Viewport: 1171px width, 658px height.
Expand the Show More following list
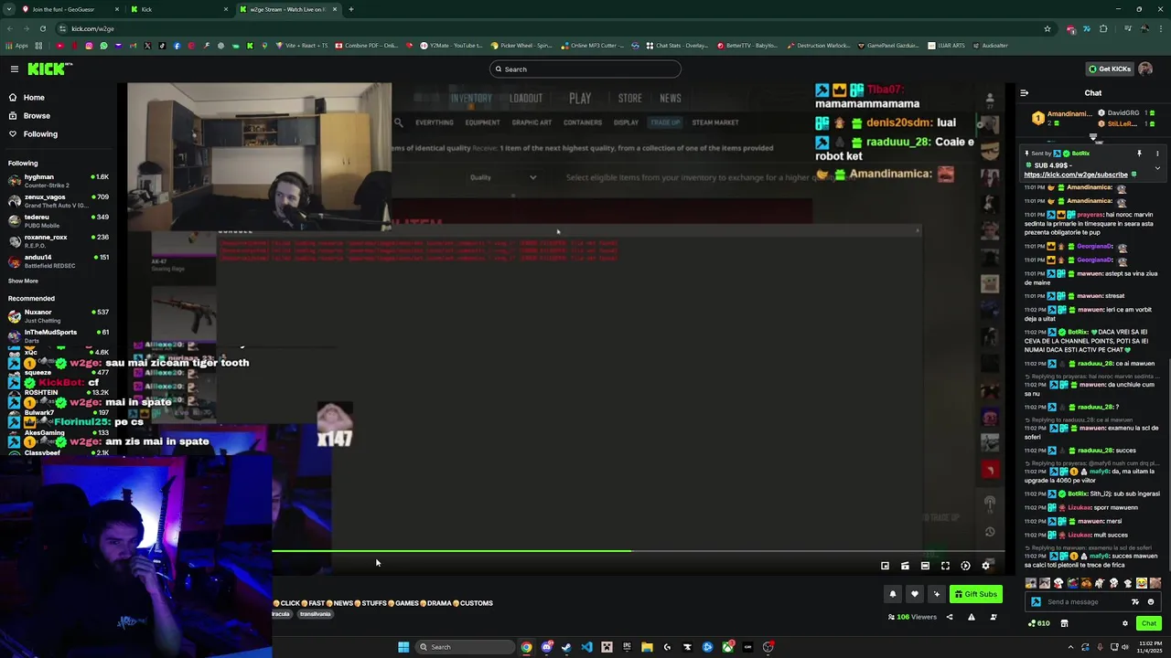coord(24,281)
